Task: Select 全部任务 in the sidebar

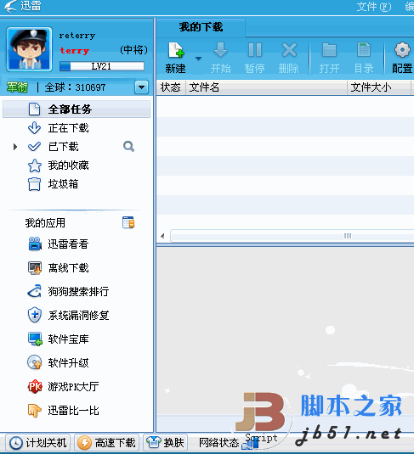Action: (x=77, y=109)
